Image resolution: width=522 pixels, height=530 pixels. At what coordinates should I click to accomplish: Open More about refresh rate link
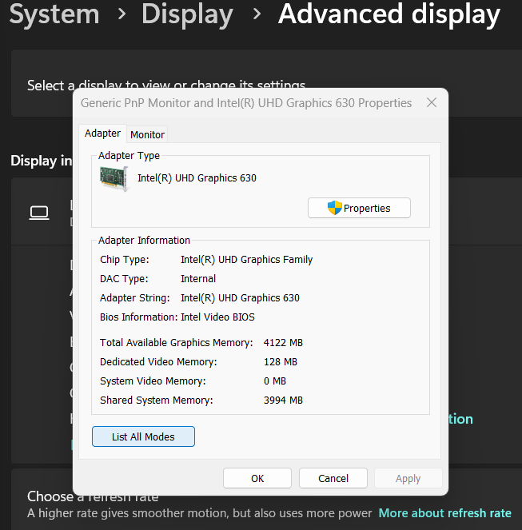point(445,512)
